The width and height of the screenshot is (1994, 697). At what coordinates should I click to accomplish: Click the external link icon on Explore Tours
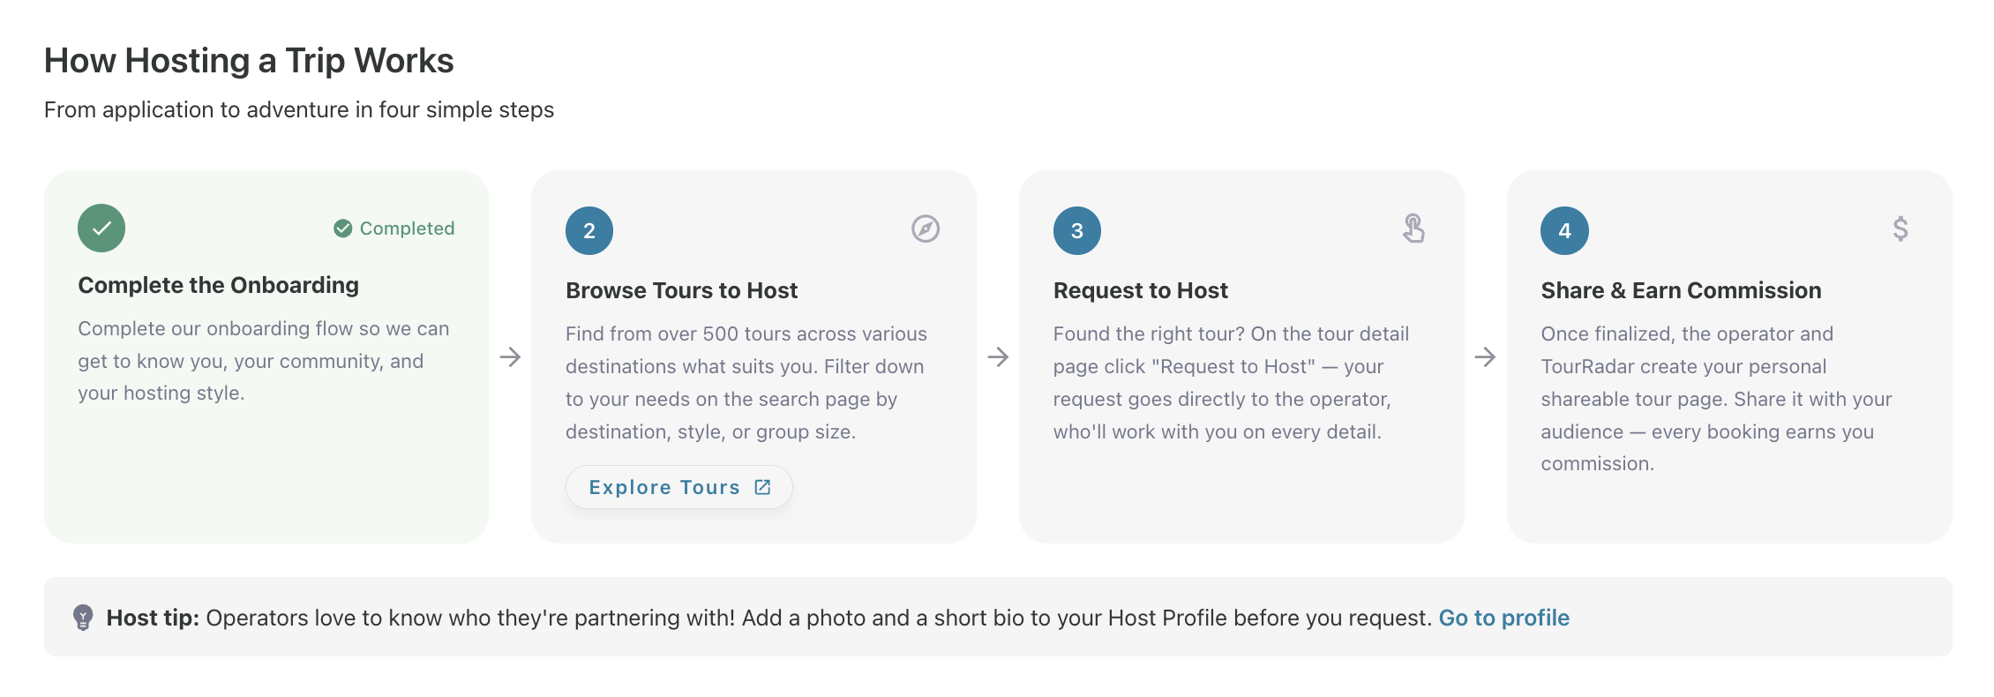point(762,487)
